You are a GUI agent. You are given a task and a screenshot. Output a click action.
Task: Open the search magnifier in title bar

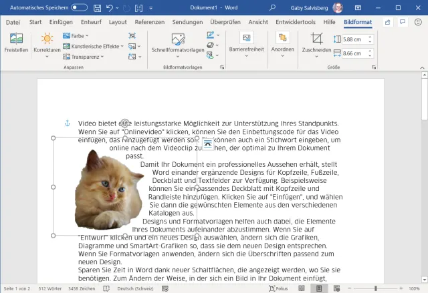[x=273, y=8]
